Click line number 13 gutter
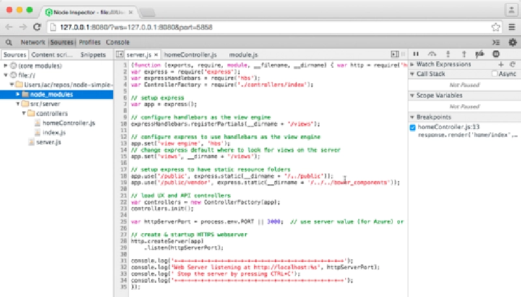 124,143
